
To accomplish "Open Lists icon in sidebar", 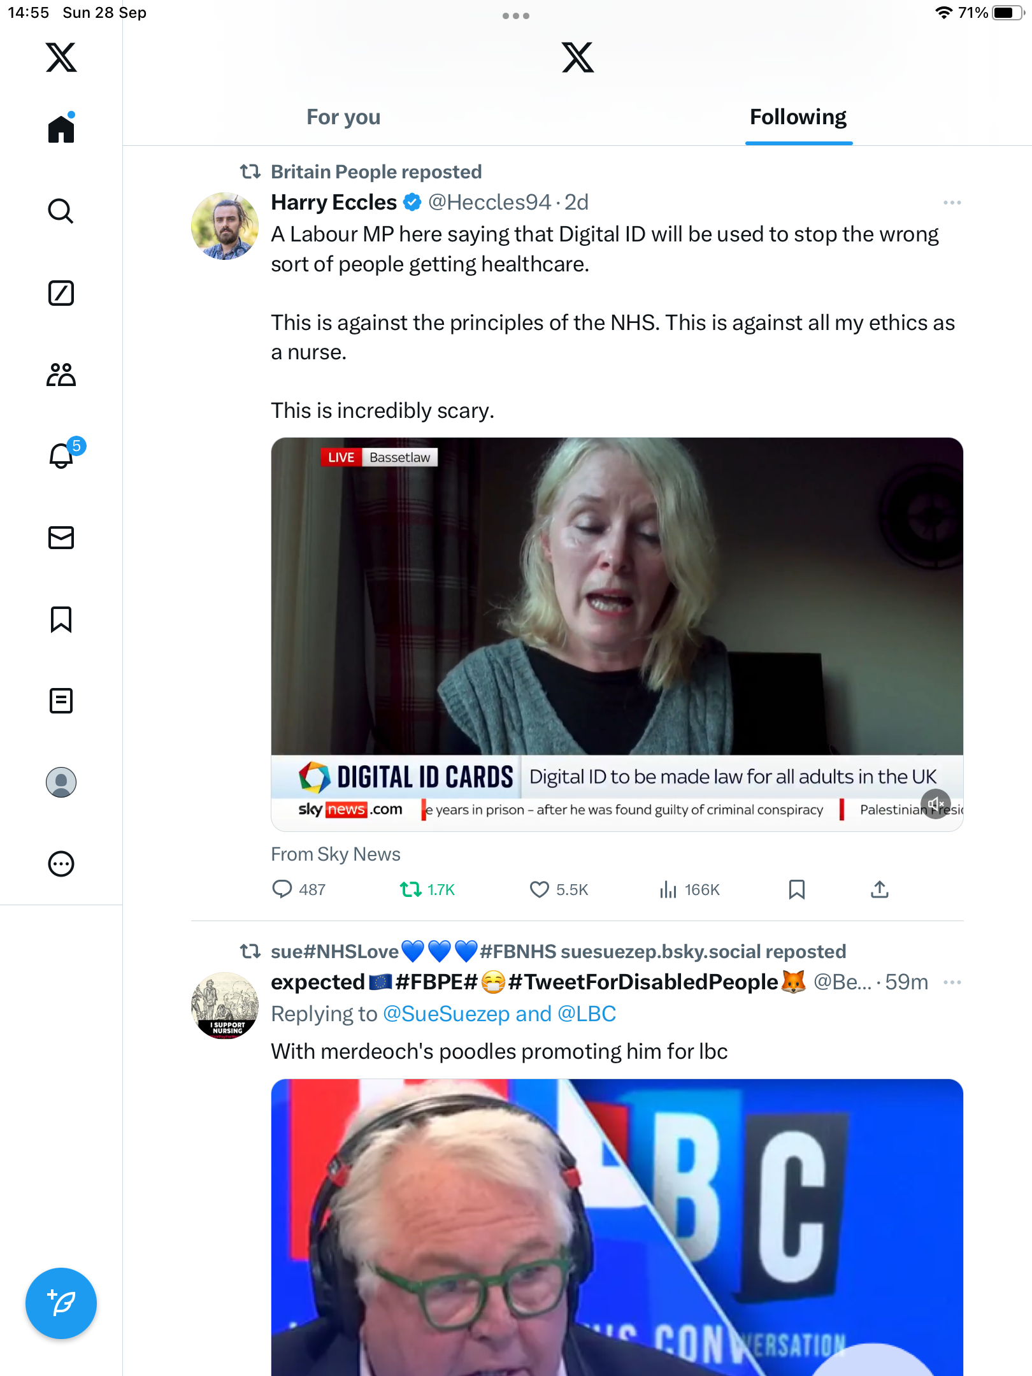I will [x=61, y=701].
